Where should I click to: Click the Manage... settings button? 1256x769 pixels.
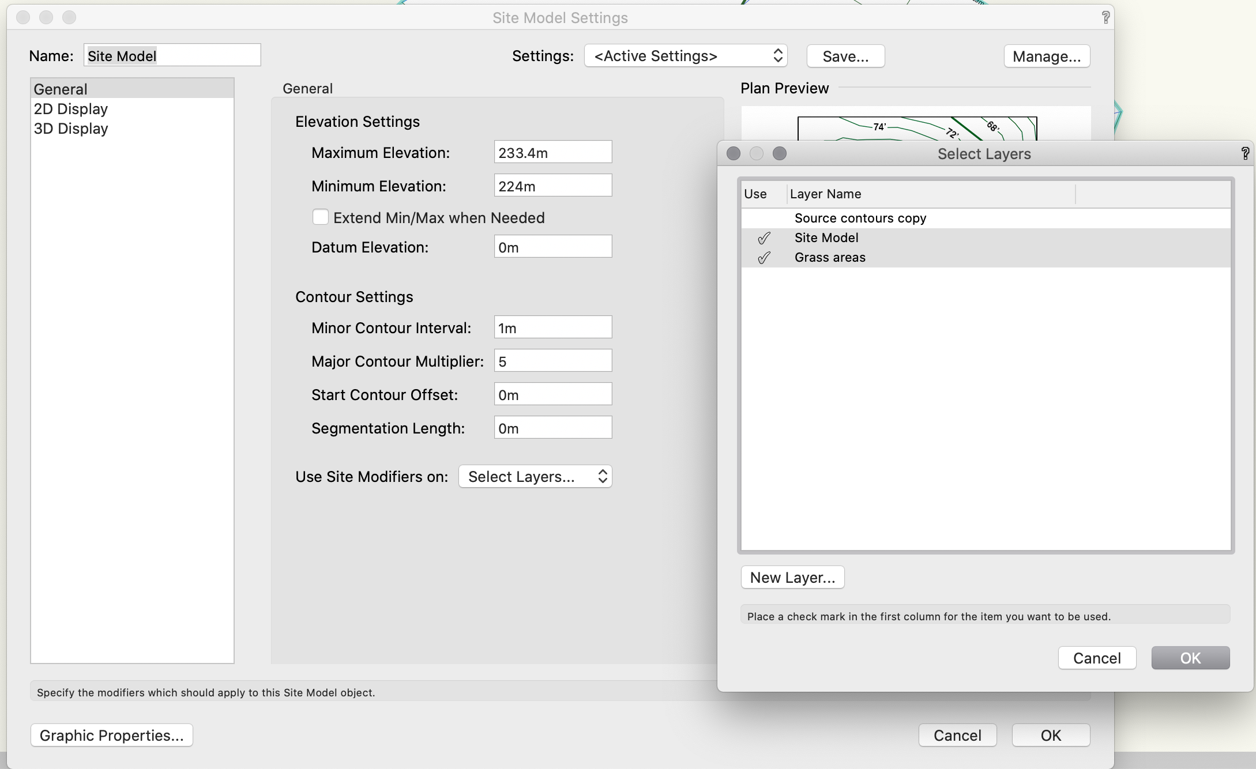pyautogui.click(x=1046, y=56)
